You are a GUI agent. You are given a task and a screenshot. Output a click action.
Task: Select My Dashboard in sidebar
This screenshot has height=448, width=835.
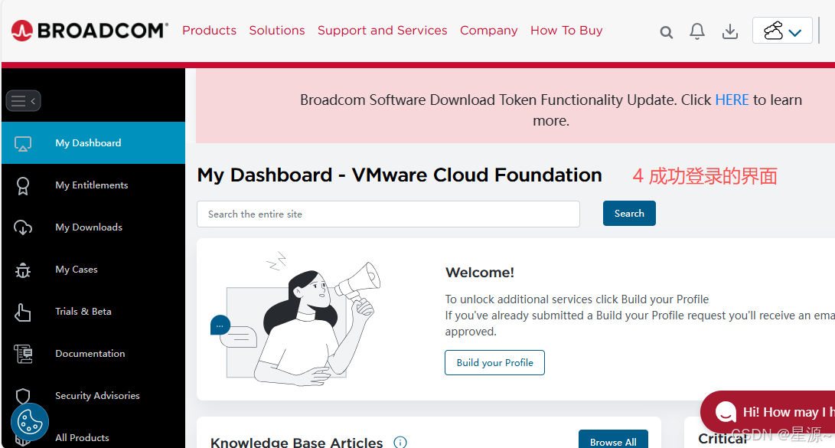[93, 142]
